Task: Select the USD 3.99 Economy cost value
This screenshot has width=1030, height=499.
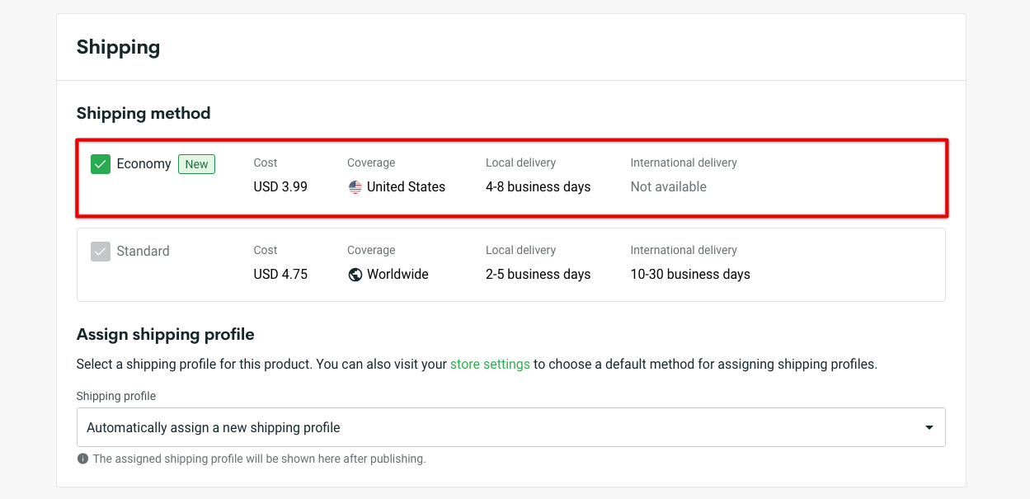Action: 280,186
